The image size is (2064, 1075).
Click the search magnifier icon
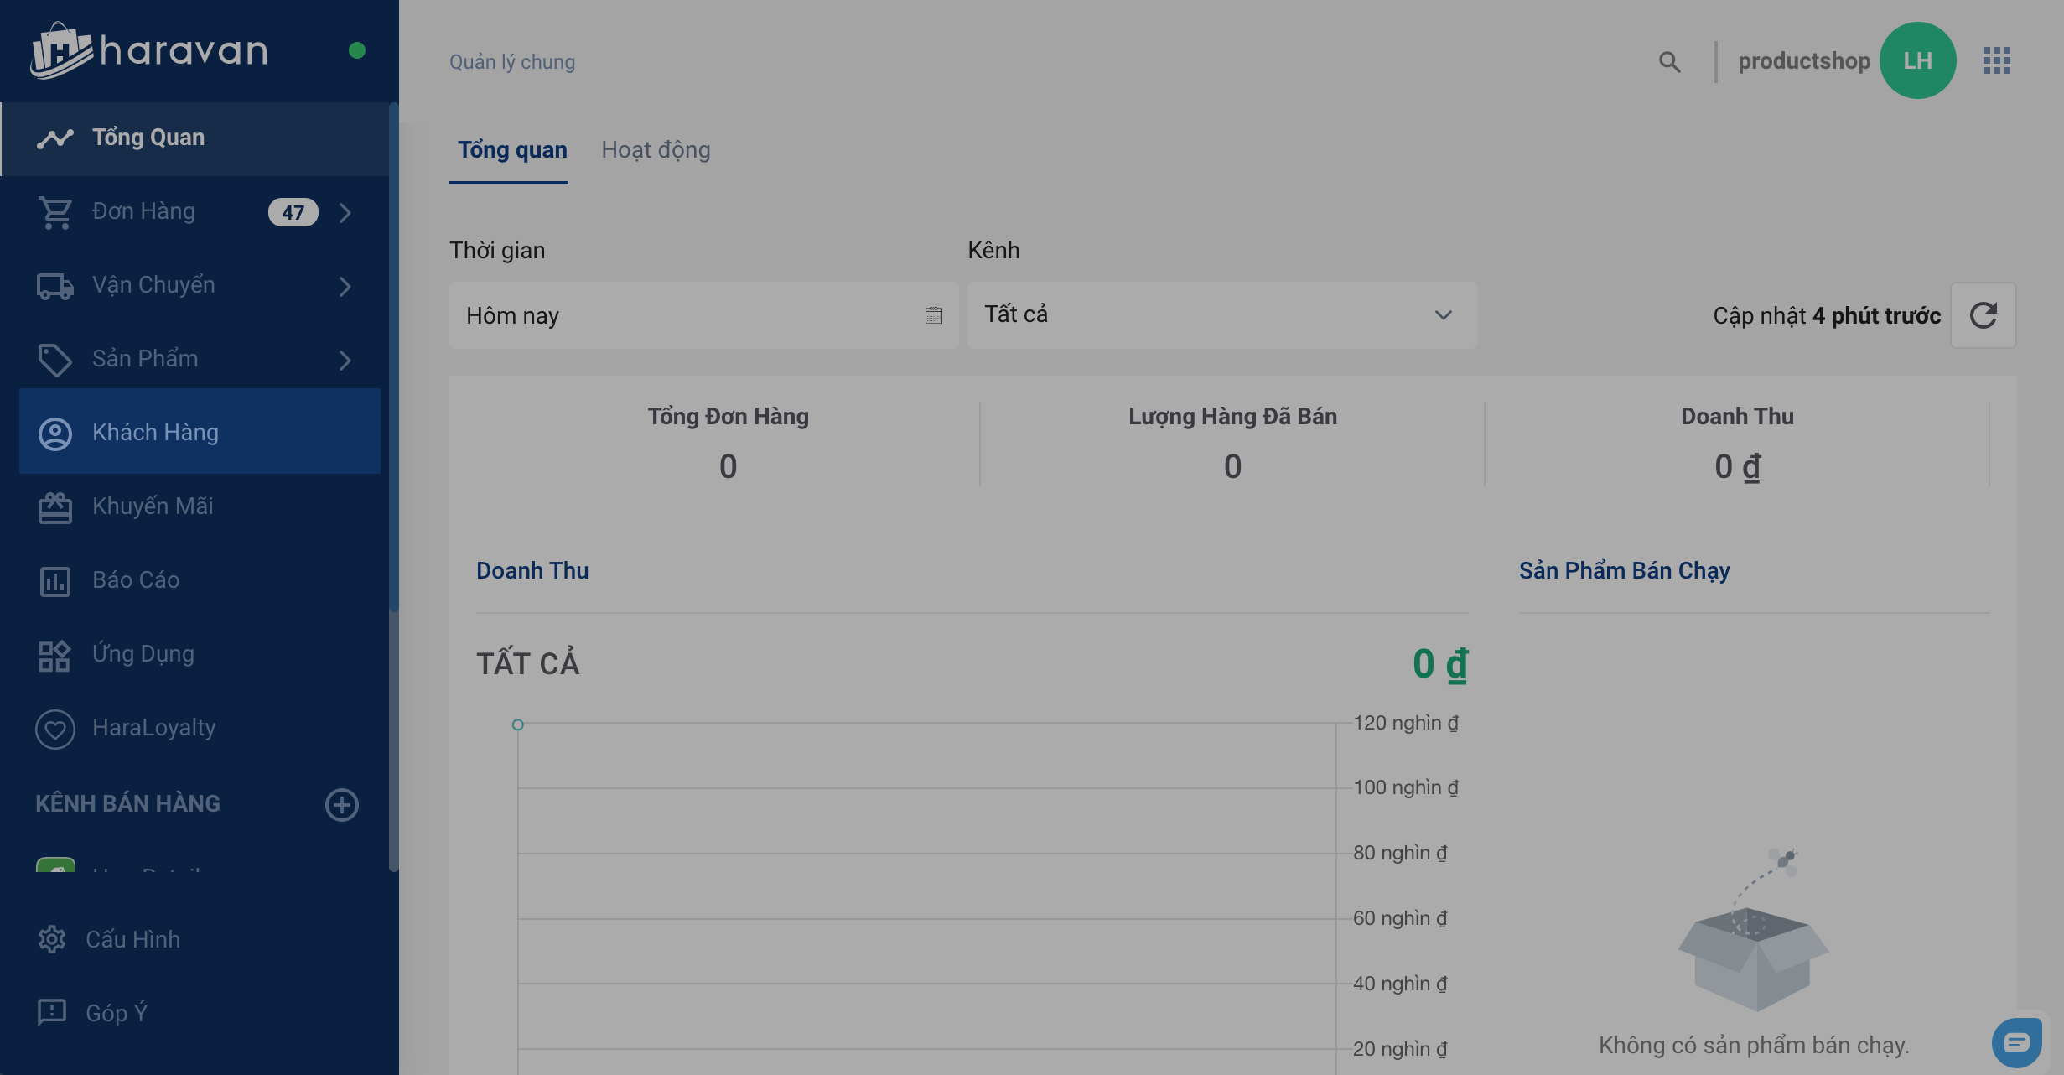(x=1669, y=62)
